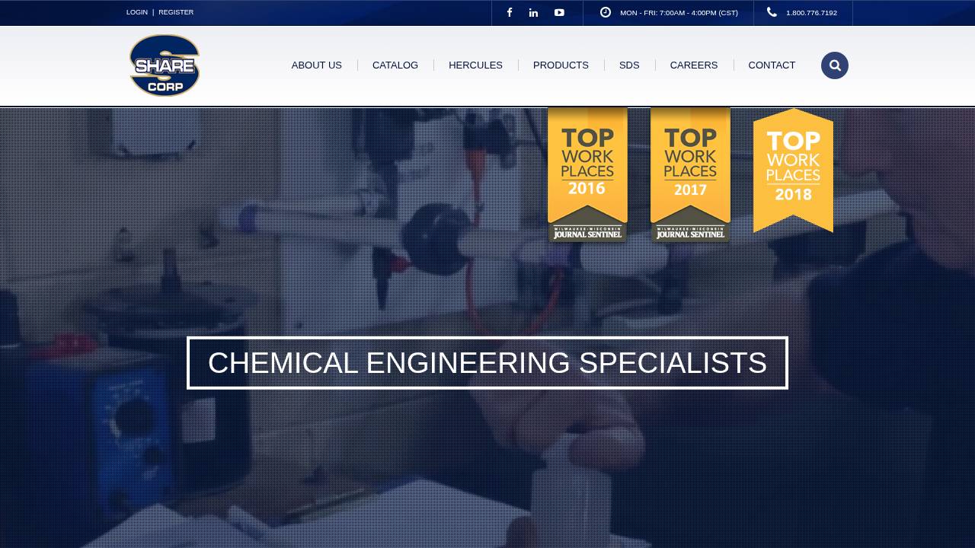This screenshot has height=548, width=975.
Task: Open the search magnifying glass
Action: [835, 65]
